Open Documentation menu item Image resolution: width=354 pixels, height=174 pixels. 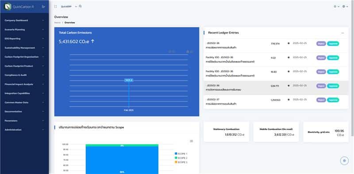(x=24, y=112)
